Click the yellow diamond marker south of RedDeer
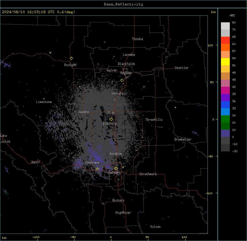247x241 pixels. pyautogui.click(x=122, y=80)
